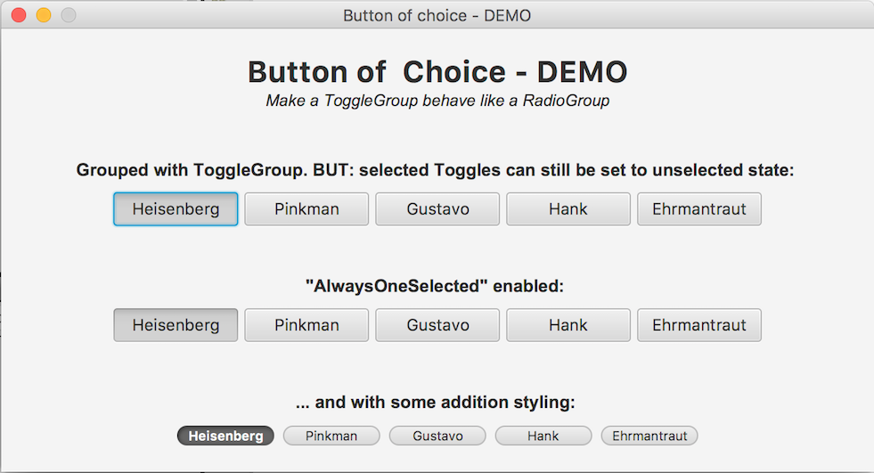The height and width of the screenshot is (473, 874).
Task: Click the dark styled Heisenberg pill button
Action: (x=225, y=436)
